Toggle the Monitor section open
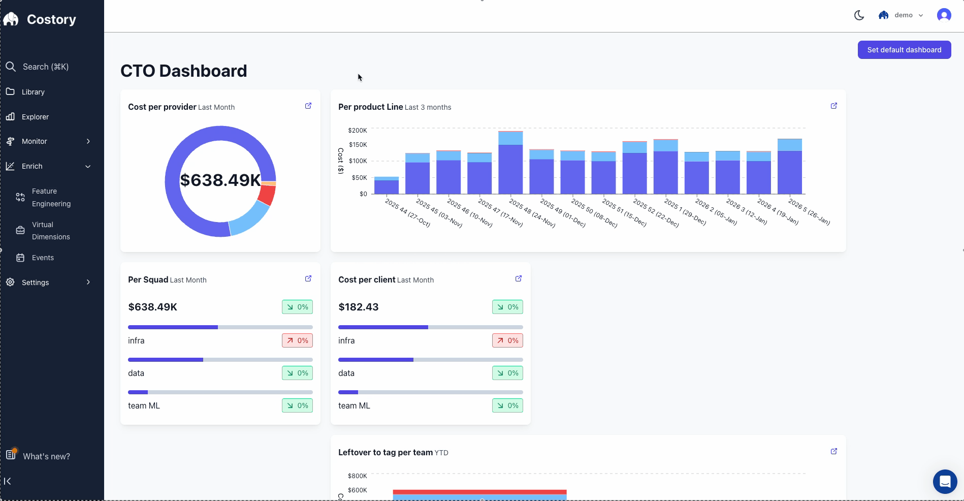The height and width of the screenshot is (501, 964). (x=88, y=141)
